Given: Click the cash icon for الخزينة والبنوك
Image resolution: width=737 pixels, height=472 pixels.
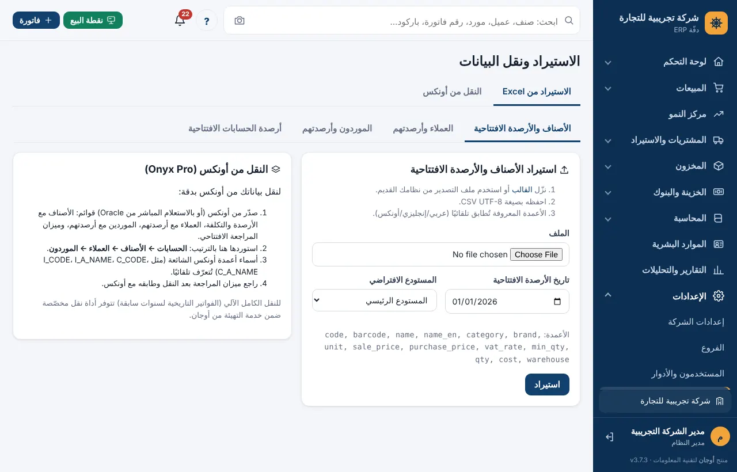Looking at the screenshot, I should click(x=719, y=192).
